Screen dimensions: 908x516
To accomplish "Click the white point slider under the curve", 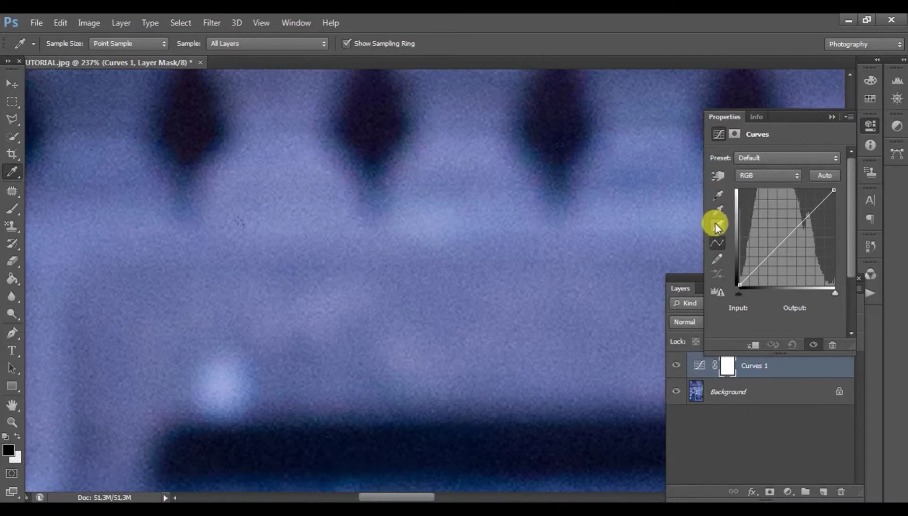I will point(835,293).
